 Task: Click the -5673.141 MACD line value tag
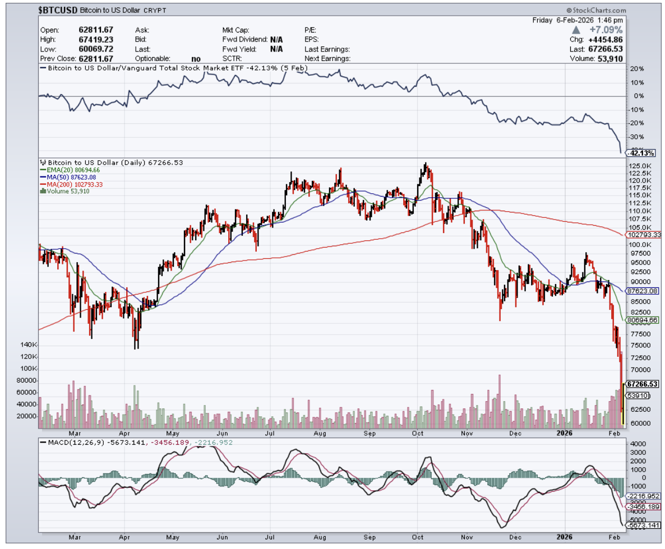[643, 525]
